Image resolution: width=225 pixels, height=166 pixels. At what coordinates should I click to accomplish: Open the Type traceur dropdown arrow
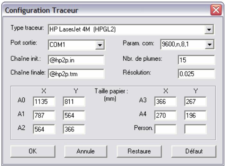[209, 30]
